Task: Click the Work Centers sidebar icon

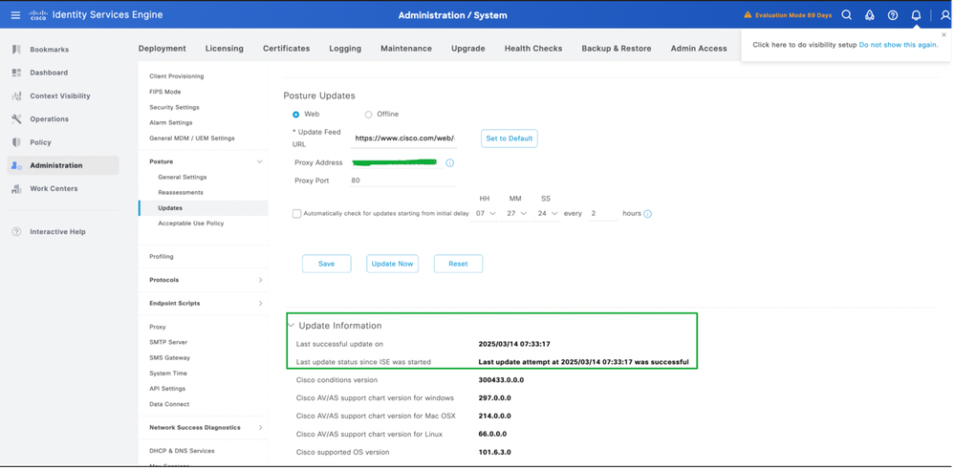Action: tap(16, 189)
